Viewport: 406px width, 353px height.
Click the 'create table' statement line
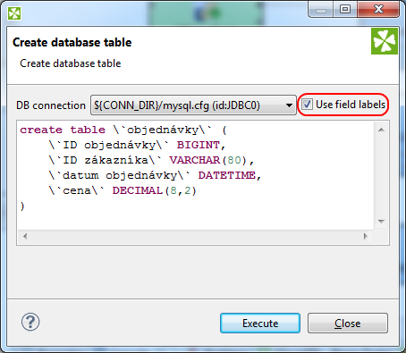[x=123, y=130]
